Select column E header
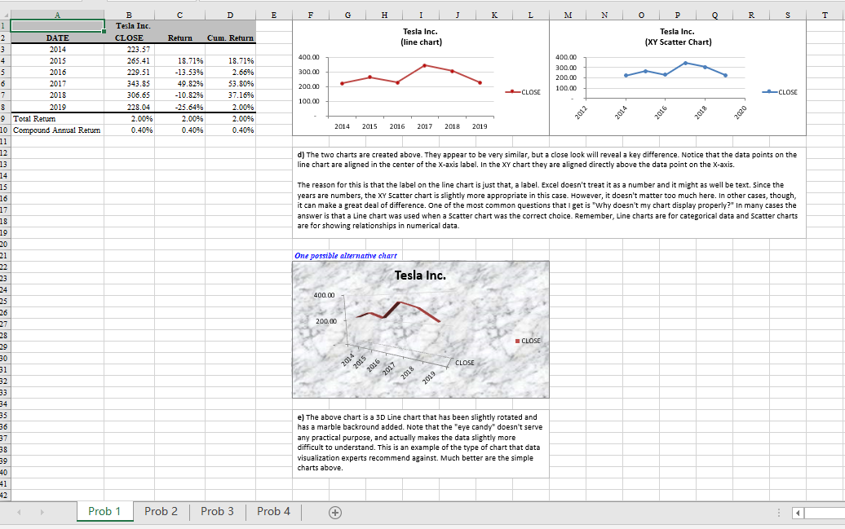 pyautogui.click(x=274, y=15)
